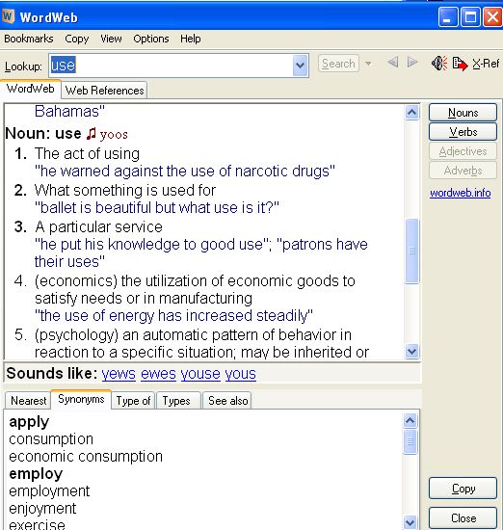
Task: Click the back navigation arrow
Action: tap(392, 63)
